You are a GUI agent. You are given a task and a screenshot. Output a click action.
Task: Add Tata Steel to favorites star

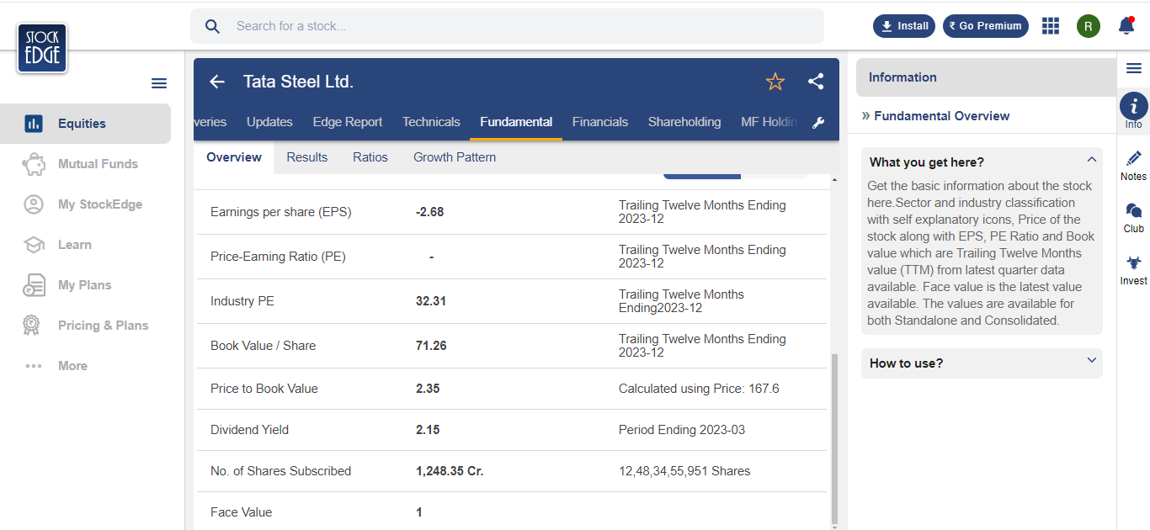coord(775,82)
